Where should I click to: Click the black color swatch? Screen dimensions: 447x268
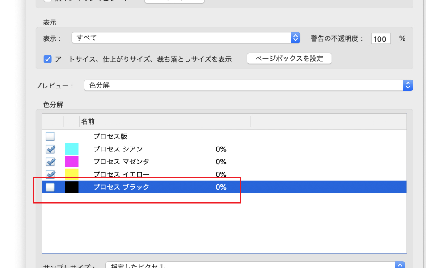(72, 187)
